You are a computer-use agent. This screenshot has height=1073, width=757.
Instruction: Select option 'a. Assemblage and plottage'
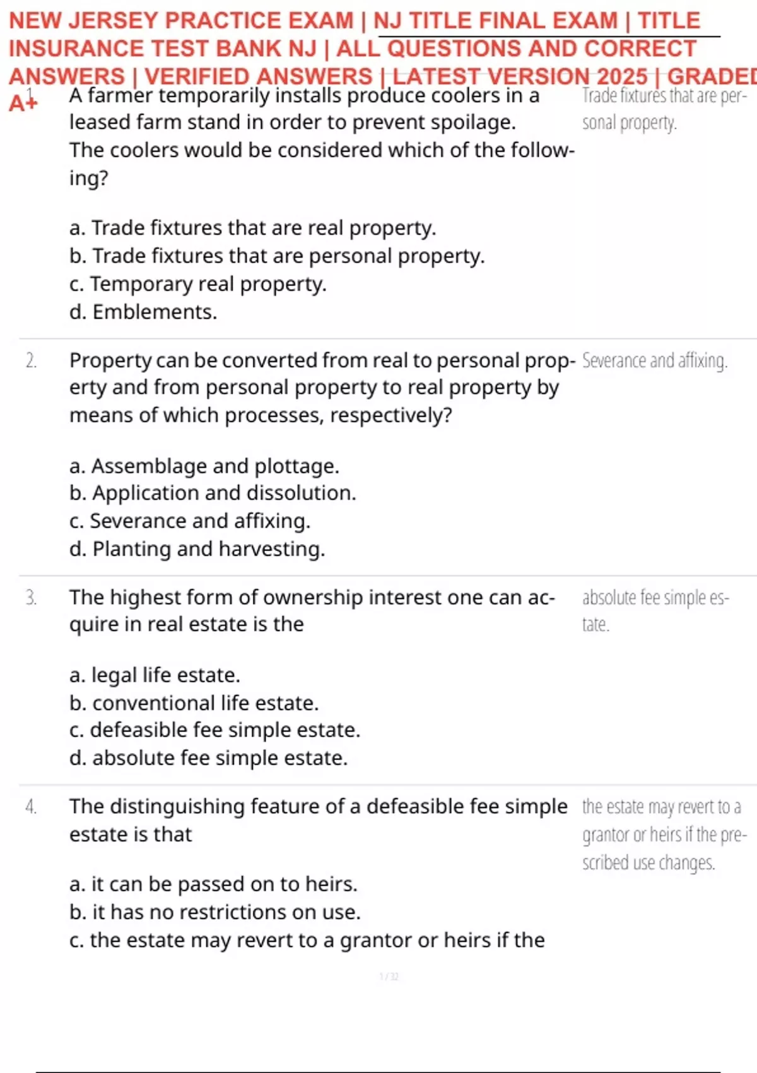click(204, 466)
